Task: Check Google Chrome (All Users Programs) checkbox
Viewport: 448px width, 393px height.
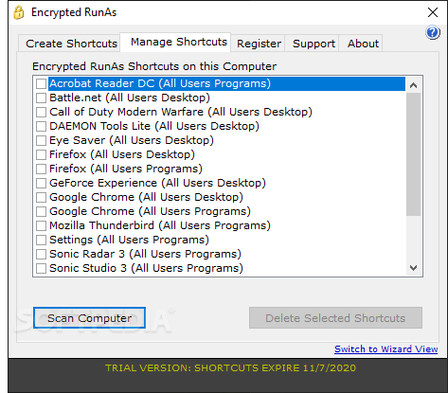Action: tap(41, 211)
